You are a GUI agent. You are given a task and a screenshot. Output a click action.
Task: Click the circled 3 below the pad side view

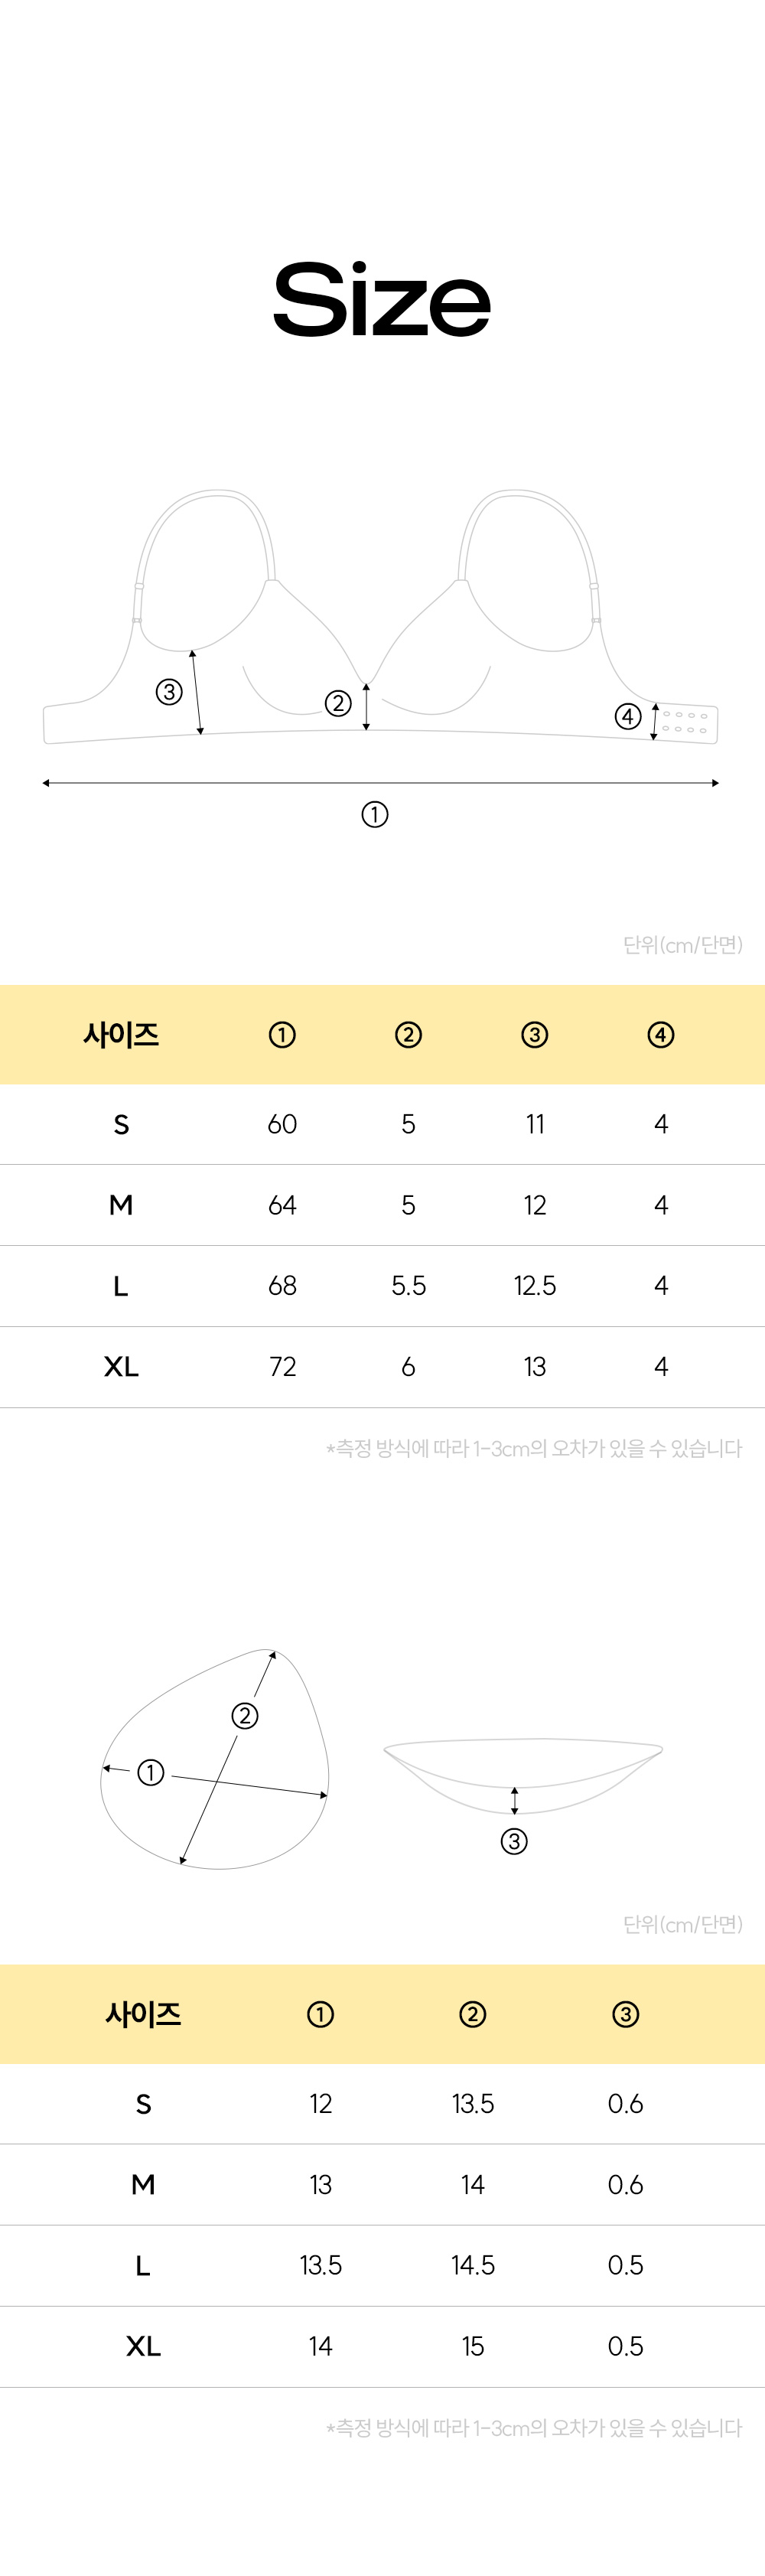(514, 1841)
